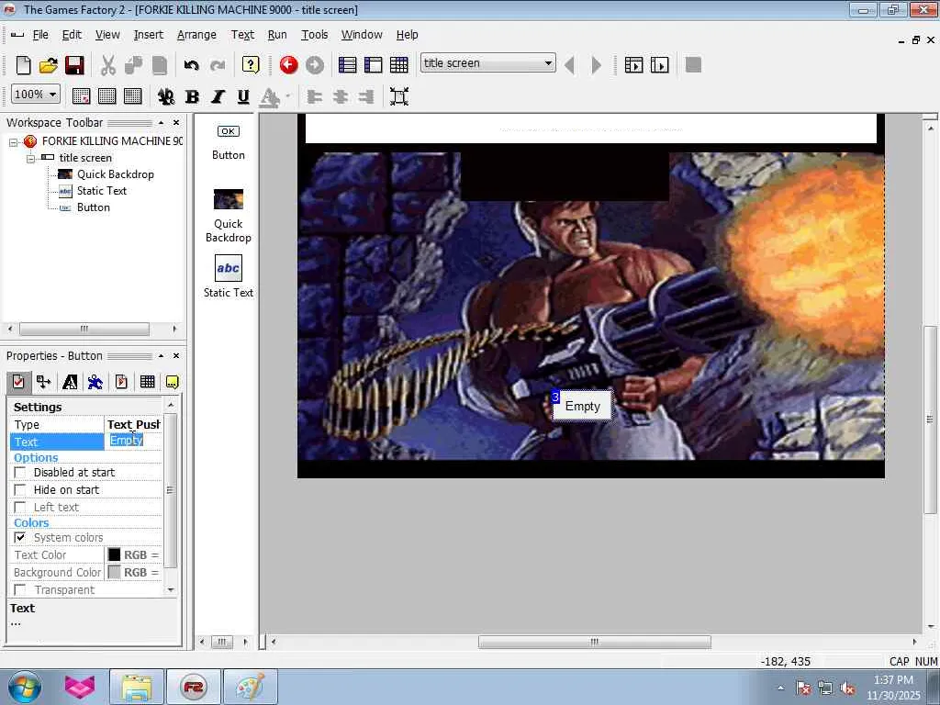The width and height of the screenshot is (940, 705).
Task: Collapse the Properties panel arrow
Action: (161, 355)
